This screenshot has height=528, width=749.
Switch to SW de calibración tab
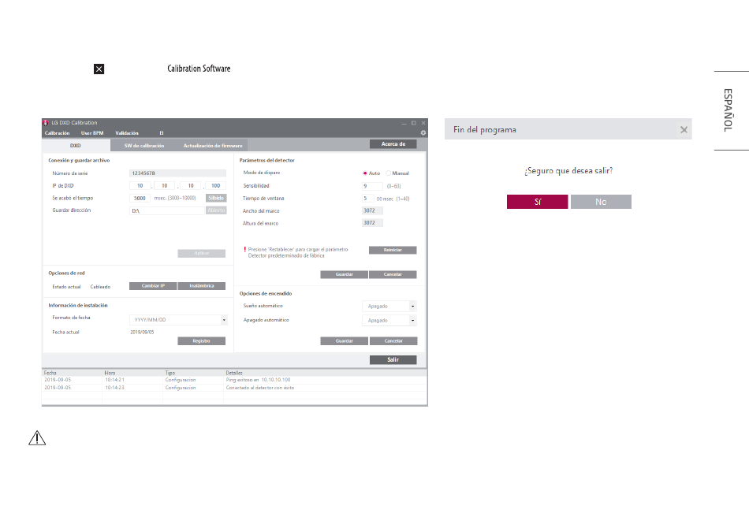(144, 146)
